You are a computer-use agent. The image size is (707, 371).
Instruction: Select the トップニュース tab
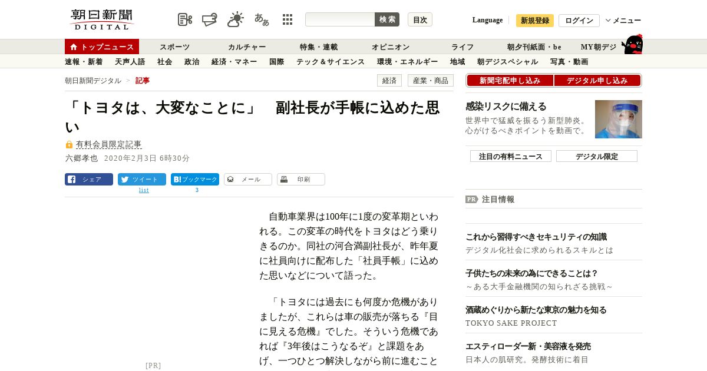tap(102, 47)
